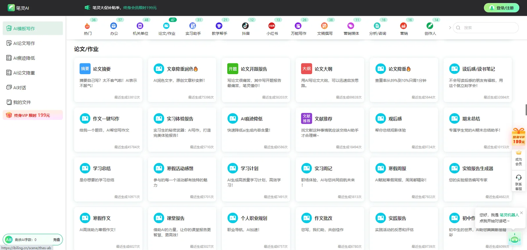Open the 作文批改 template
527x250 pixels.
[330, 229]
